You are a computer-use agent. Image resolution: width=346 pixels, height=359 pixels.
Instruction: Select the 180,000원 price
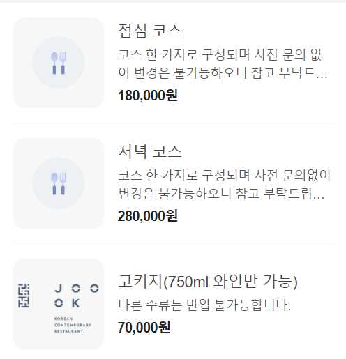coord(148,96)
